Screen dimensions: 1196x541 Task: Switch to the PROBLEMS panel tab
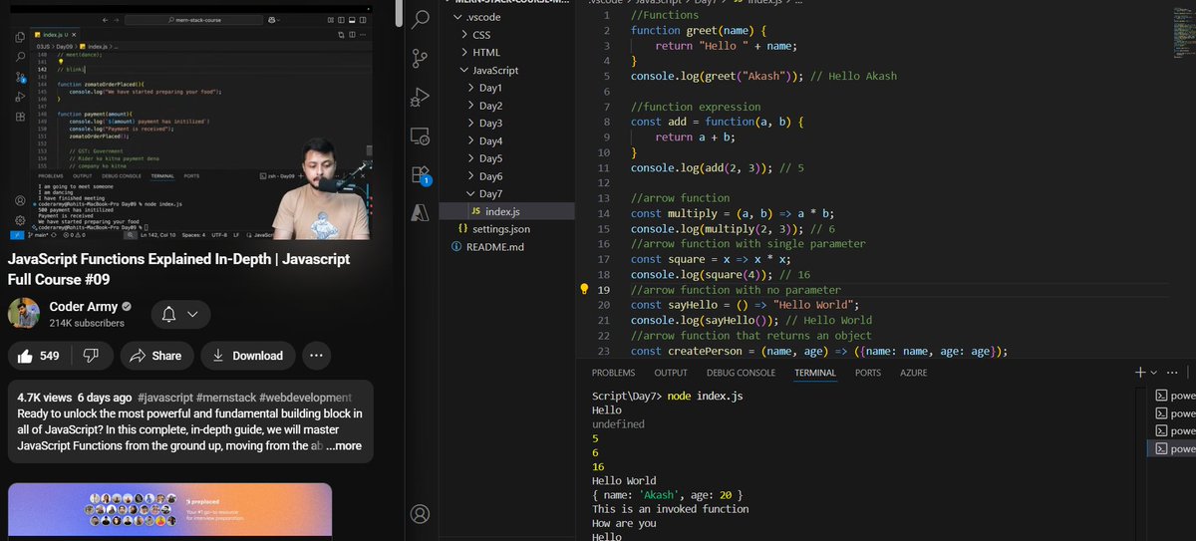[613, 373]
